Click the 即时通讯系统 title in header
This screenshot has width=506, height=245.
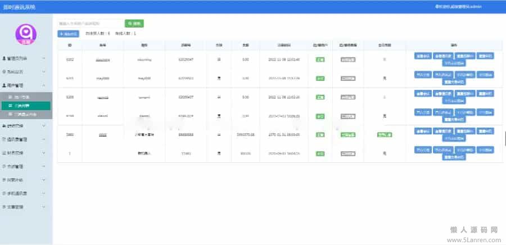(19, 7)
